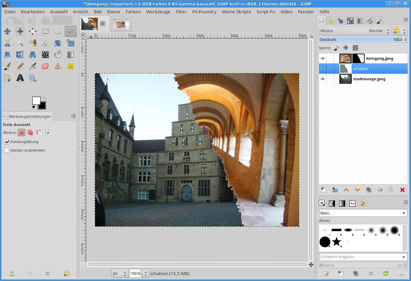411x281 pixels.
Task: Expand the Basic brush filter dropdown
Action: [363, 213]
